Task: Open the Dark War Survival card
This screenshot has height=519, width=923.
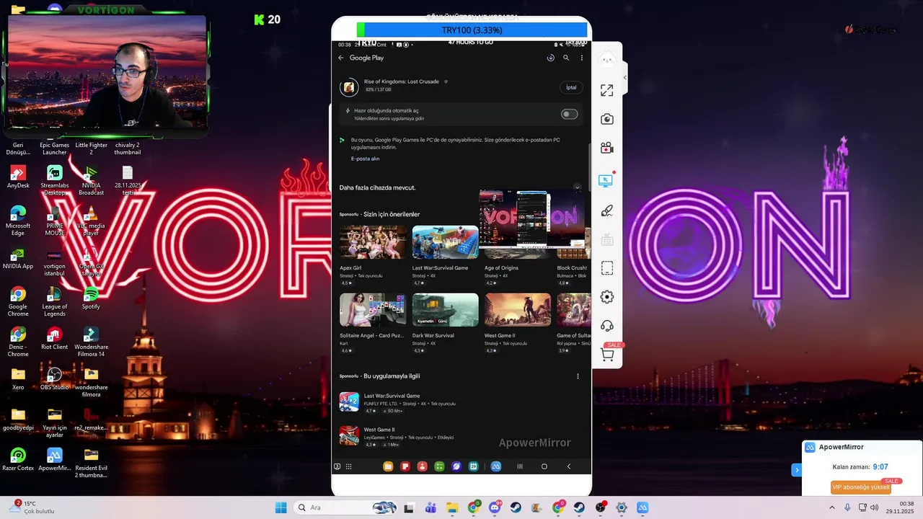Action: [x=445, y=323]
